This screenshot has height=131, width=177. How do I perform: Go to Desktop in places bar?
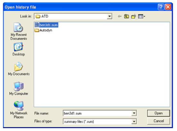tap(19, 49)
